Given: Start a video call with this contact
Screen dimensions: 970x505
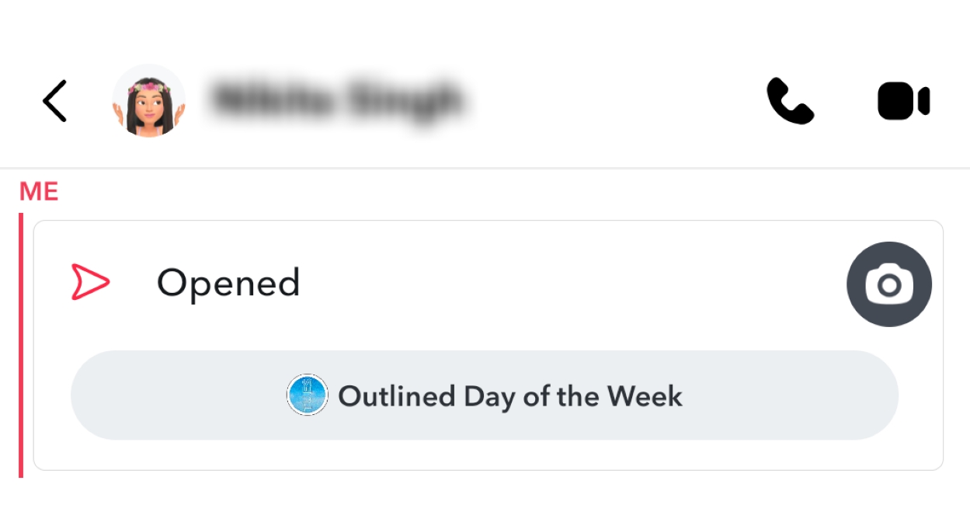Looking at the screenshot, I should (903, 102).
